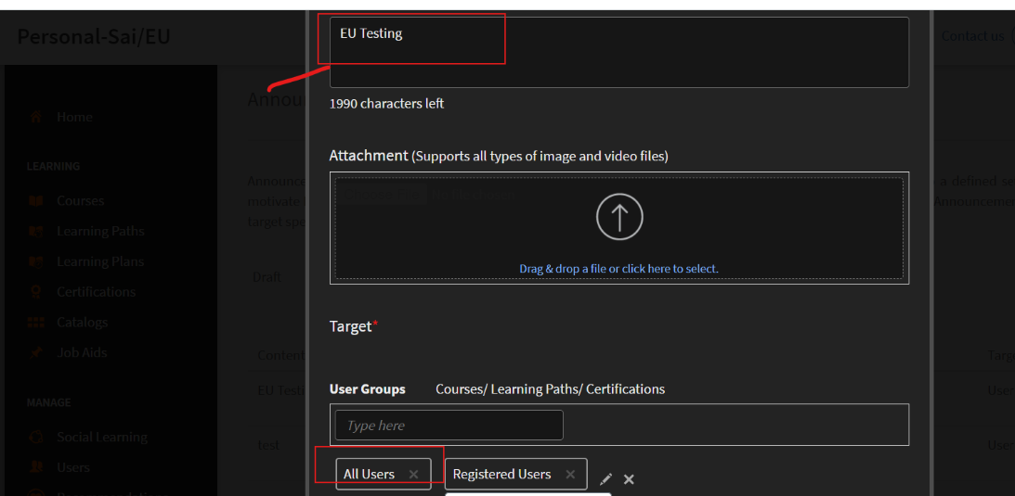Screen dimensions: 1015x496
Task: Open Learning Paths in the sidebar
Action: click(x=100, y=231)
